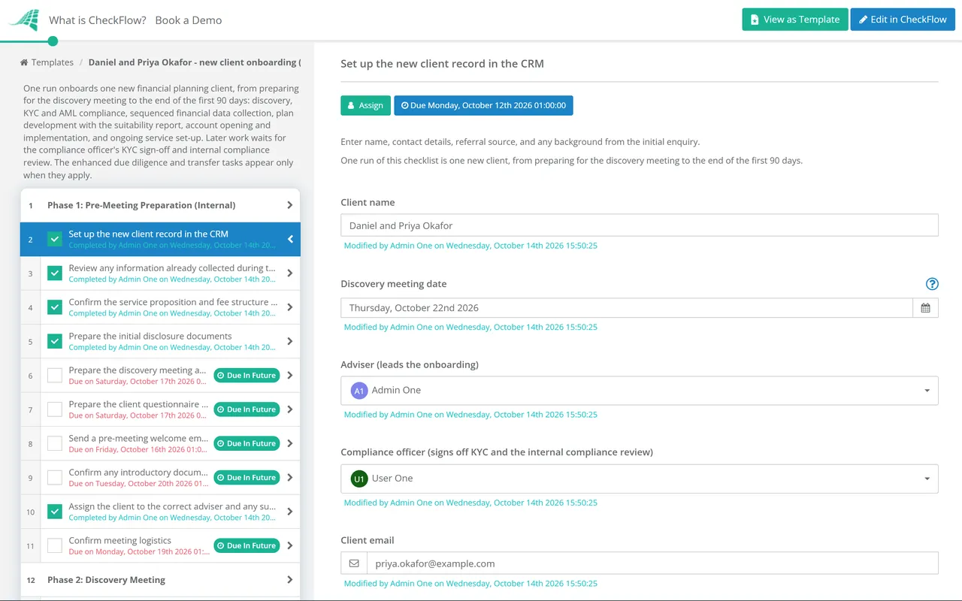Open 'What is CheckFlow?' nav link

98,20
